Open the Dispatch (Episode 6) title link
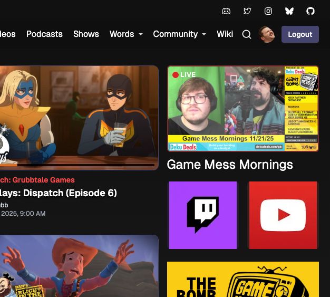 point(59,193)
